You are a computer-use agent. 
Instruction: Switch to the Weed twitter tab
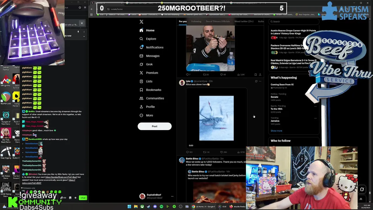coord(244,21)
